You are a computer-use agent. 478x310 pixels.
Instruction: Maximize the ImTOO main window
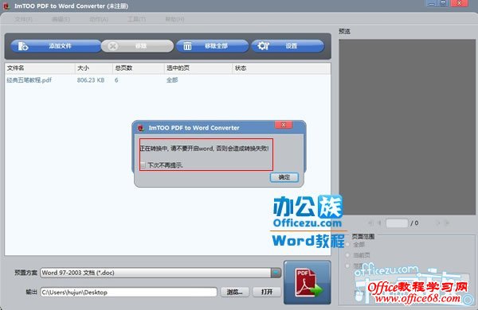click(443, 3)
